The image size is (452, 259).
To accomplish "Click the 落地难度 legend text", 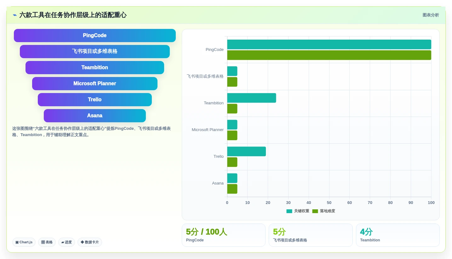I will (328, 211).
